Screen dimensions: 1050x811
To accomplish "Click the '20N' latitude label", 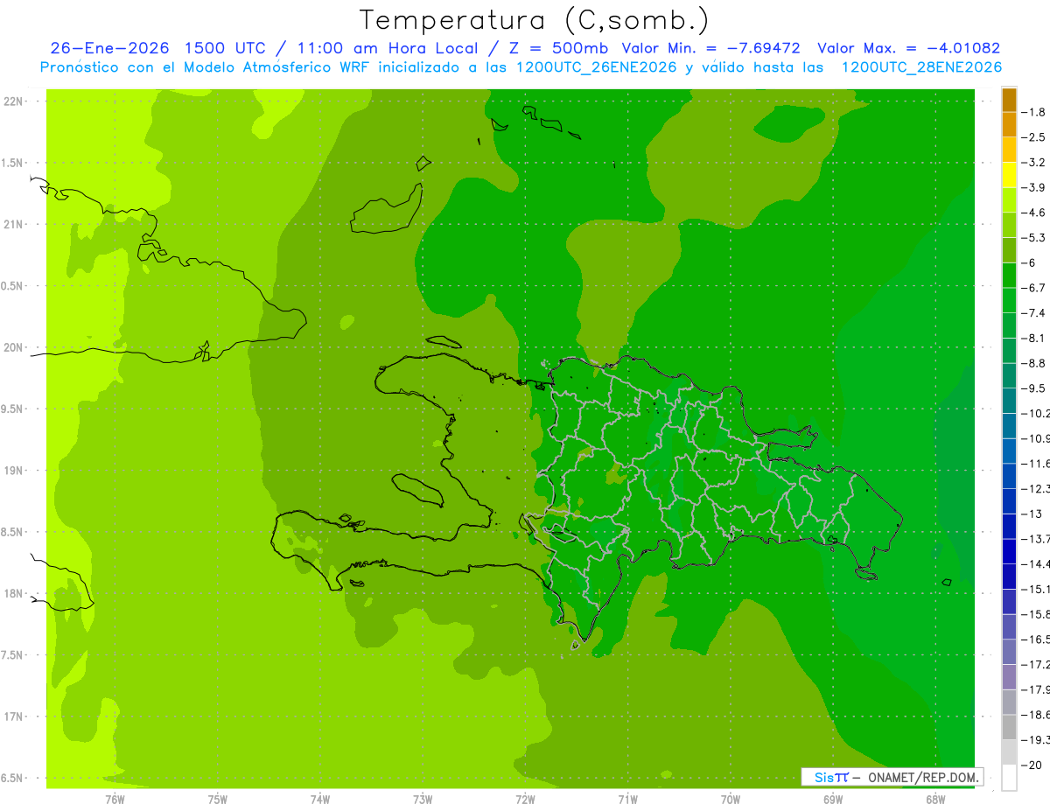I will click(12, 347).
